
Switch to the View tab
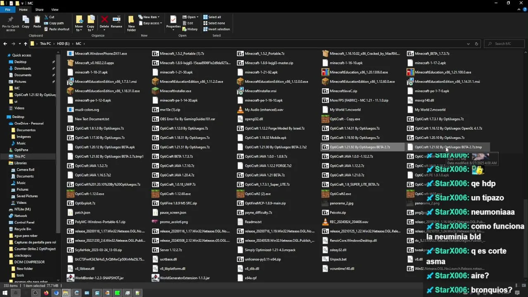(x=55, y=9)
